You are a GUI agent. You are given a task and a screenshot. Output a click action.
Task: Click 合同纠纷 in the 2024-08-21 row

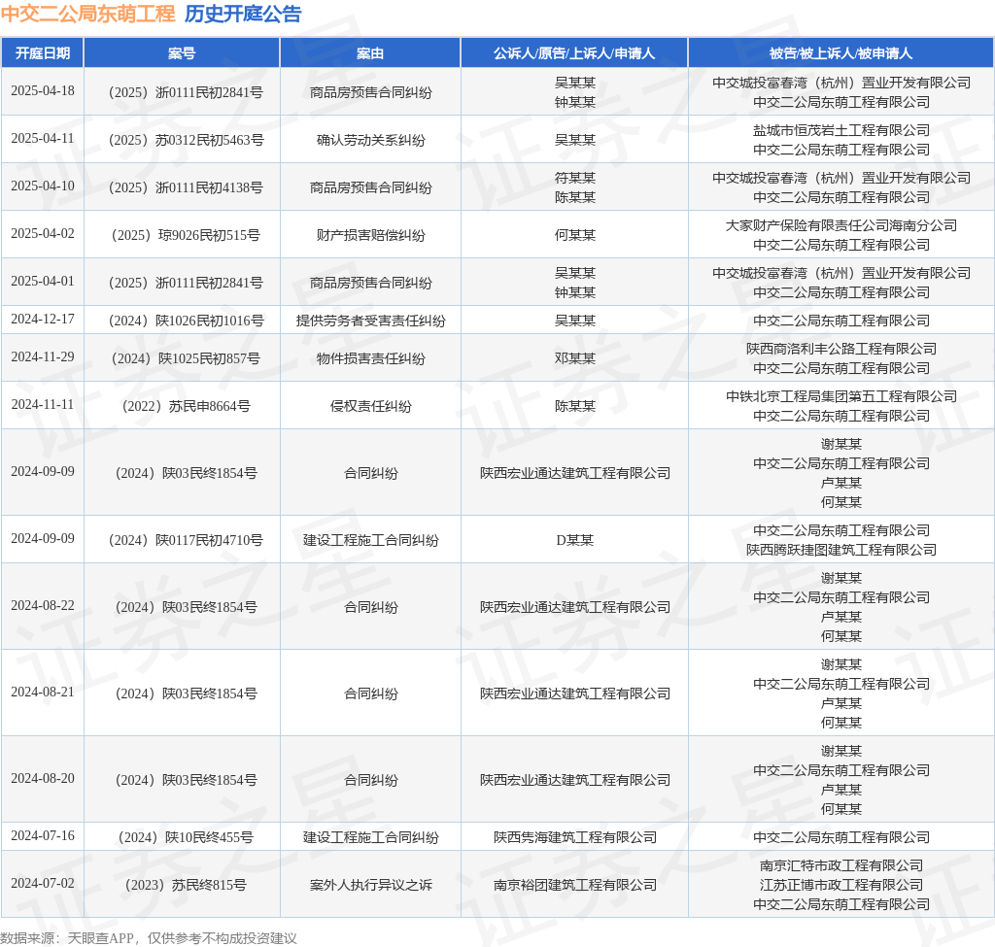(370, 693)
